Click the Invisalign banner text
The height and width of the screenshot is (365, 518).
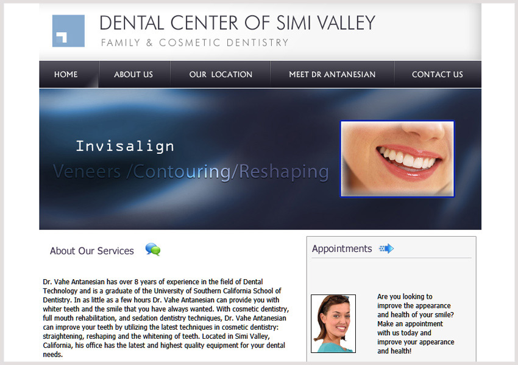click(125, 146)
